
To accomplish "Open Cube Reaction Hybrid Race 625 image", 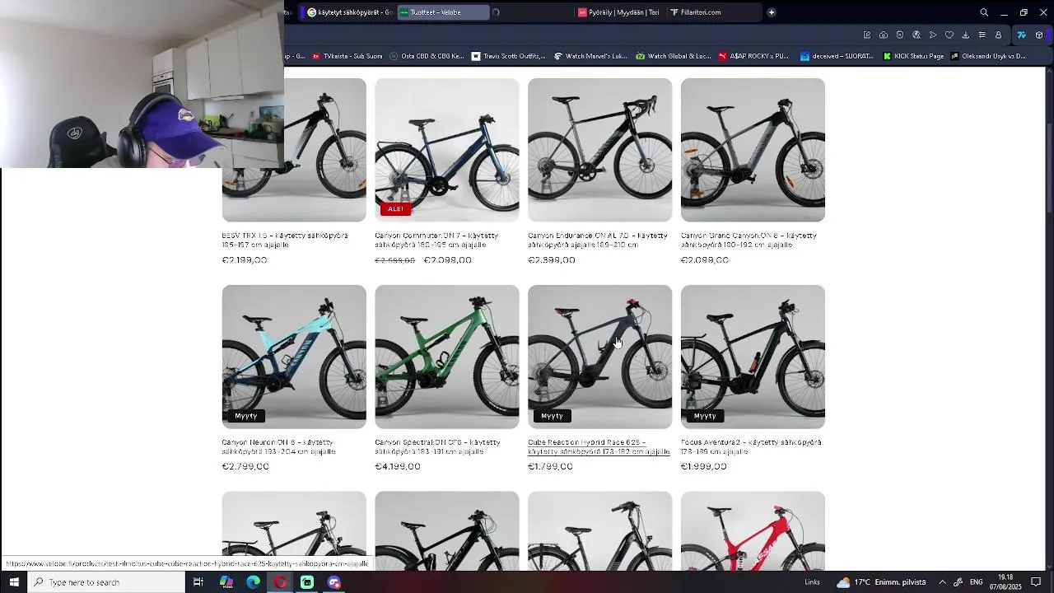I will (x=599, y=357).
